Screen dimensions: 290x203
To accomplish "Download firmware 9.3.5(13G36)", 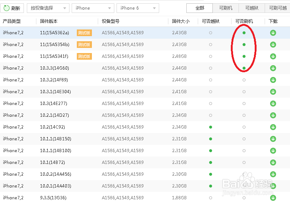I will point(273,198).
